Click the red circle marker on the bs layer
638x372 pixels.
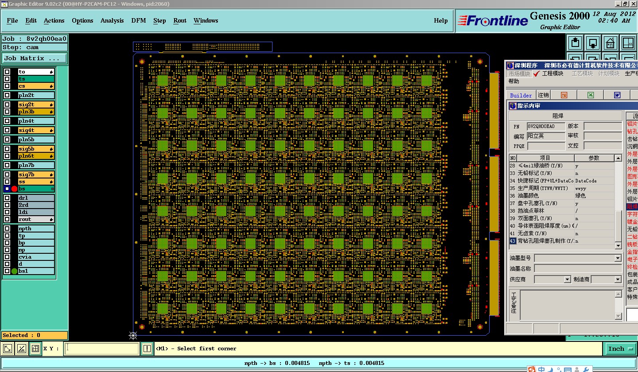point(14,189)
